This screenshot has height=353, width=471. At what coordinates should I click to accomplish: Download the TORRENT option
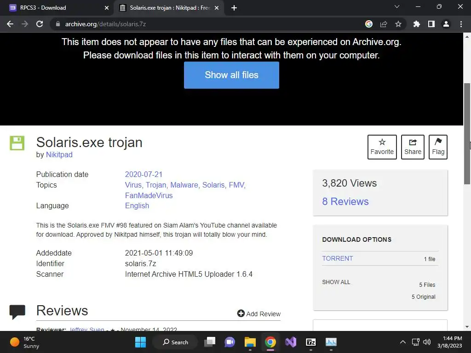(x=337, y=258)
